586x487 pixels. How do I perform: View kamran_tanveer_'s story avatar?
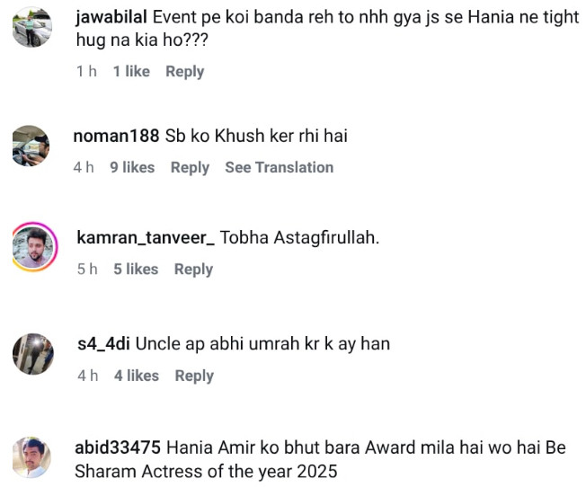click(33, 246)
